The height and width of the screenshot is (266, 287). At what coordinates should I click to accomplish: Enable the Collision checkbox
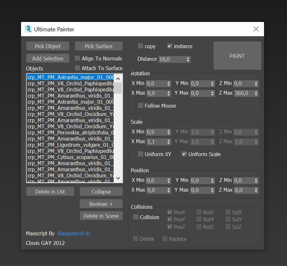[136, 217]
